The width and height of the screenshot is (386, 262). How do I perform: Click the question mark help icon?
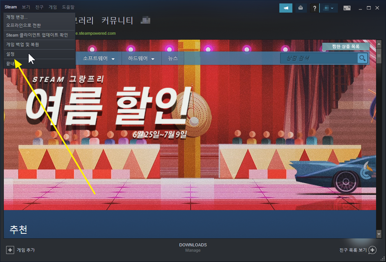pyautogui.click(x=315, y=8)
